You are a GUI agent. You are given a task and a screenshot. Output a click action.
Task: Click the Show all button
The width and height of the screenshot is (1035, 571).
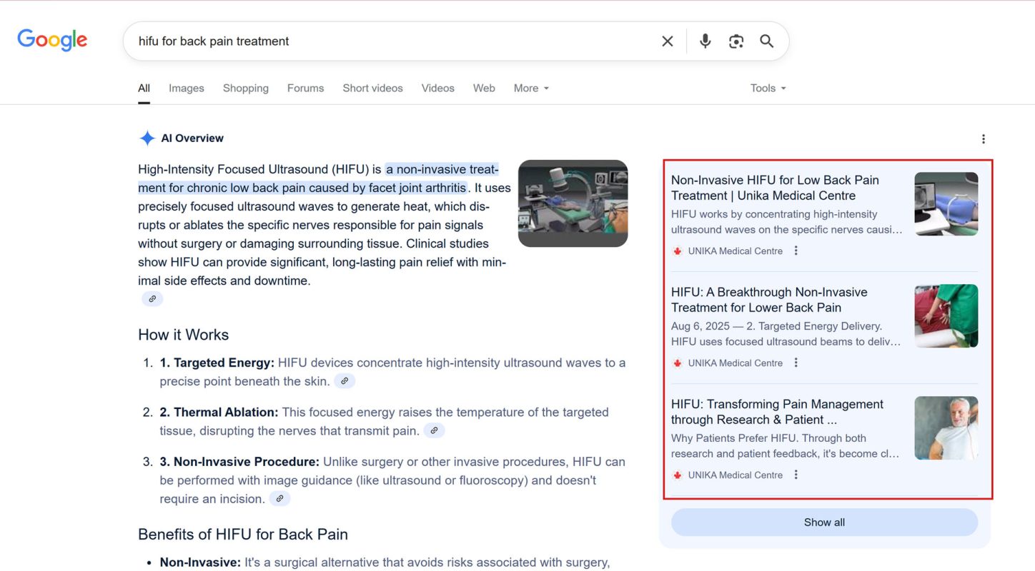coord(823,522)
